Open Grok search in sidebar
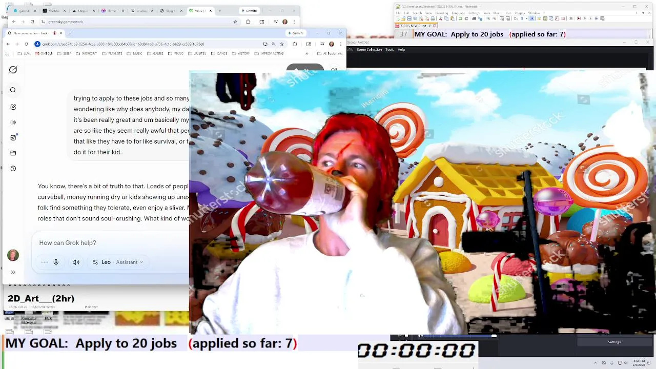 pyautogui.click(x=13, y=90)
